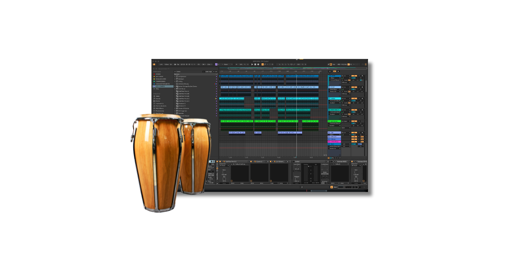
Task: Select the COMPRESORES collection
Action: (160, 81)
